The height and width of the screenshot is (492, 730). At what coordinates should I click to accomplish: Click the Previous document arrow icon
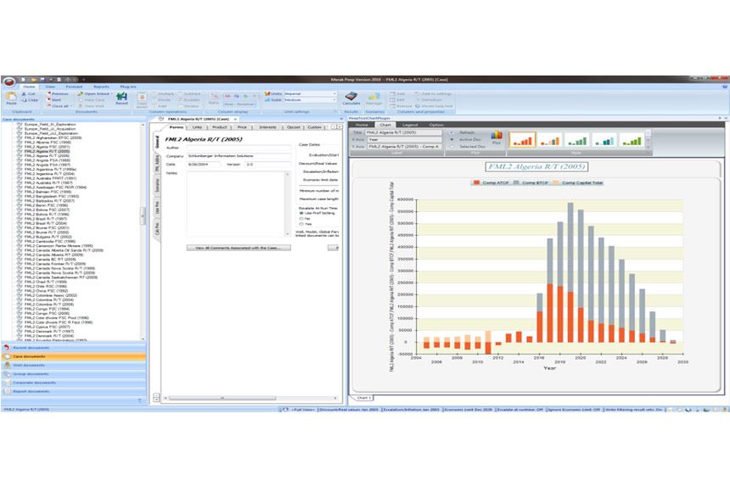59,94
